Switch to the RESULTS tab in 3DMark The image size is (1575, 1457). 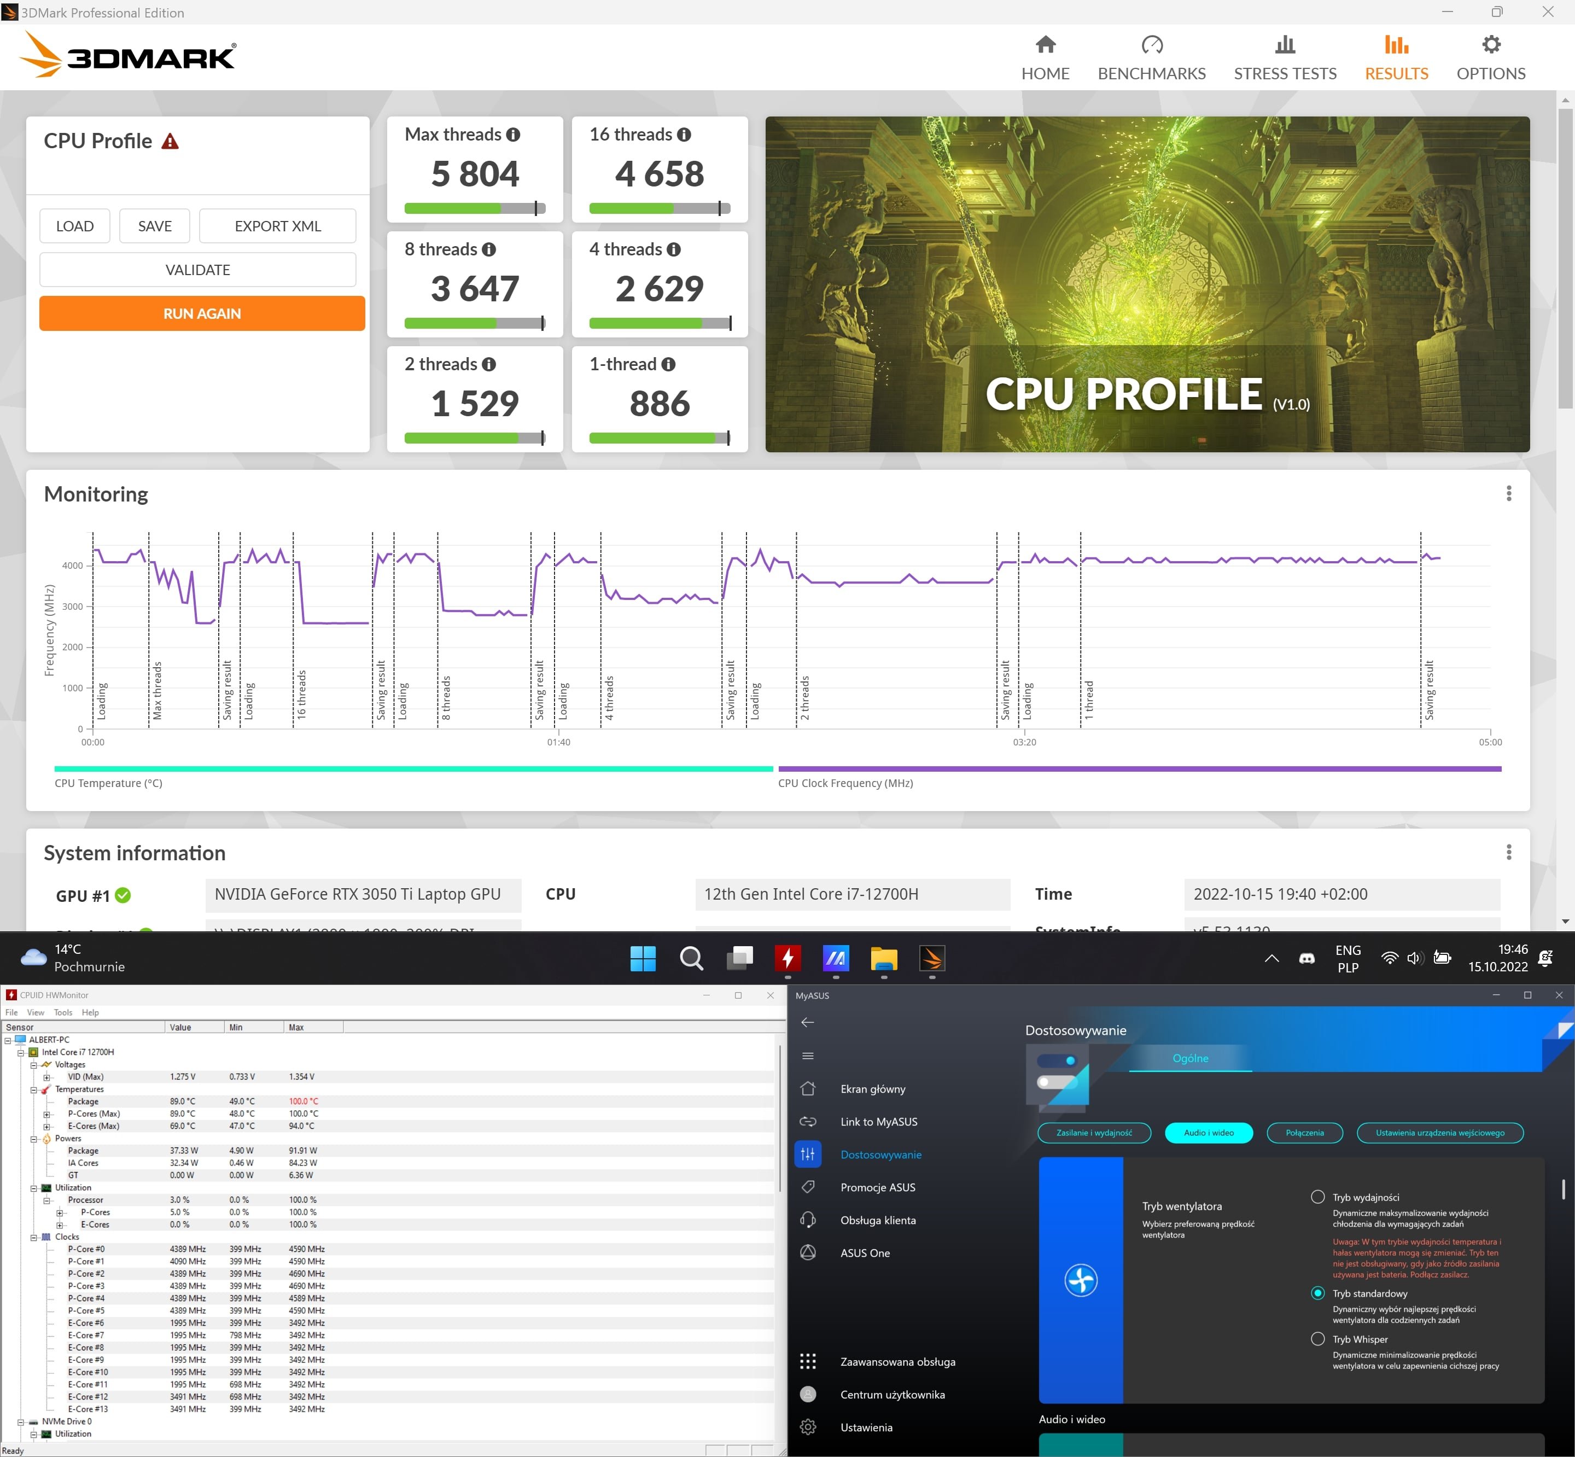(x=1396, y=57)
